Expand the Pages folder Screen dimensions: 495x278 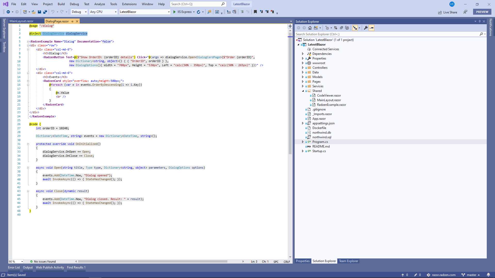click(x=303, y=82)
